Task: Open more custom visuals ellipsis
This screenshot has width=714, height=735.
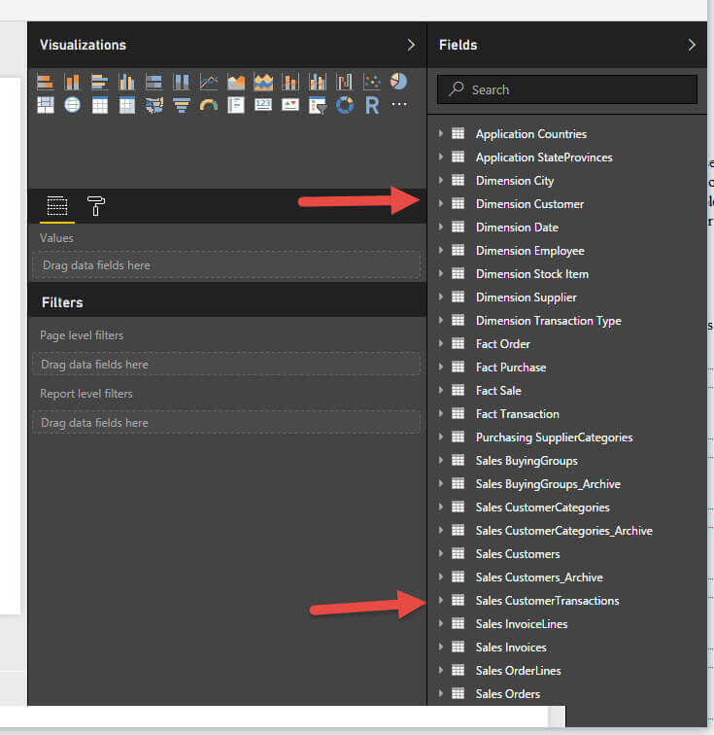Action: pos(399,104)
